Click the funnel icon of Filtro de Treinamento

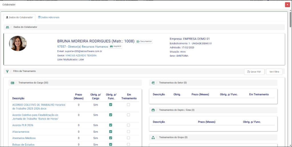[7, 71]
